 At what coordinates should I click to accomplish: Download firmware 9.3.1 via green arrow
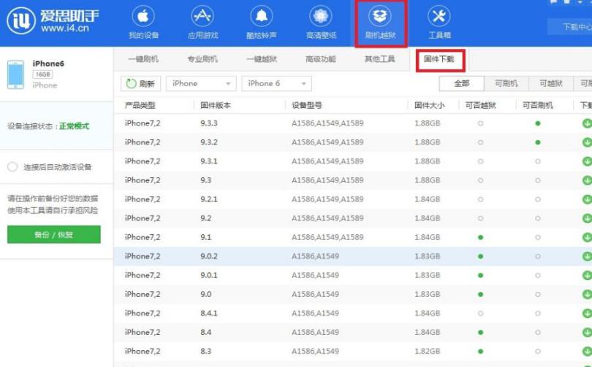(x=587, y=161)
